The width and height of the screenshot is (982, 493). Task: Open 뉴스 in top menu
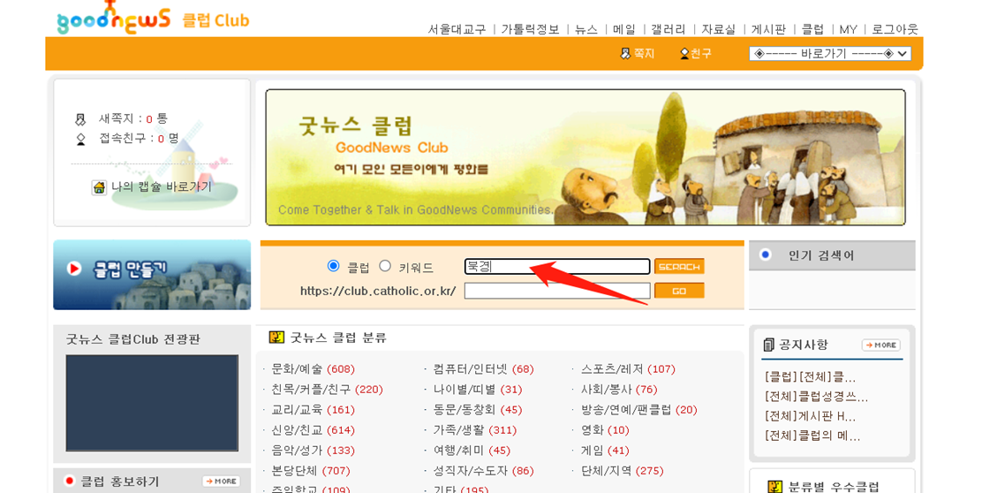(585, 29)
